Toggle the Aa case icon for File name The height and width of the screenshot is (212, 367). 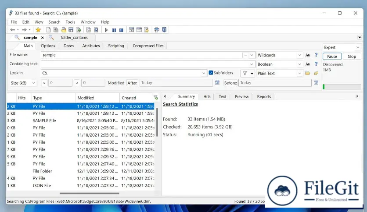point(308,55)
